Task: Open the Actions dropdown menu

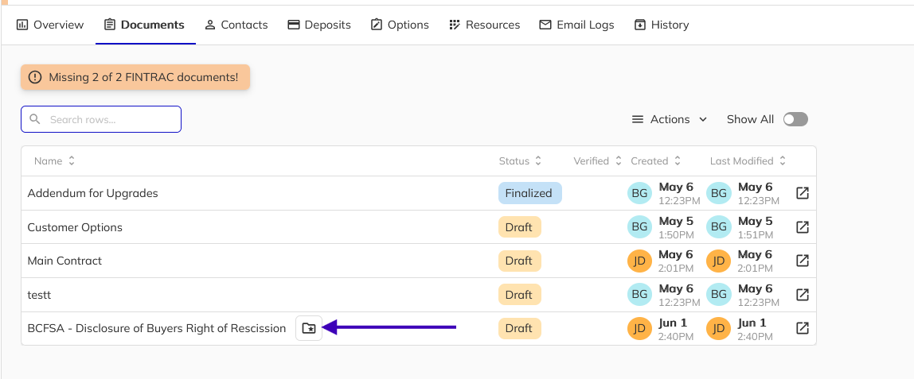Action: (670, 119)
